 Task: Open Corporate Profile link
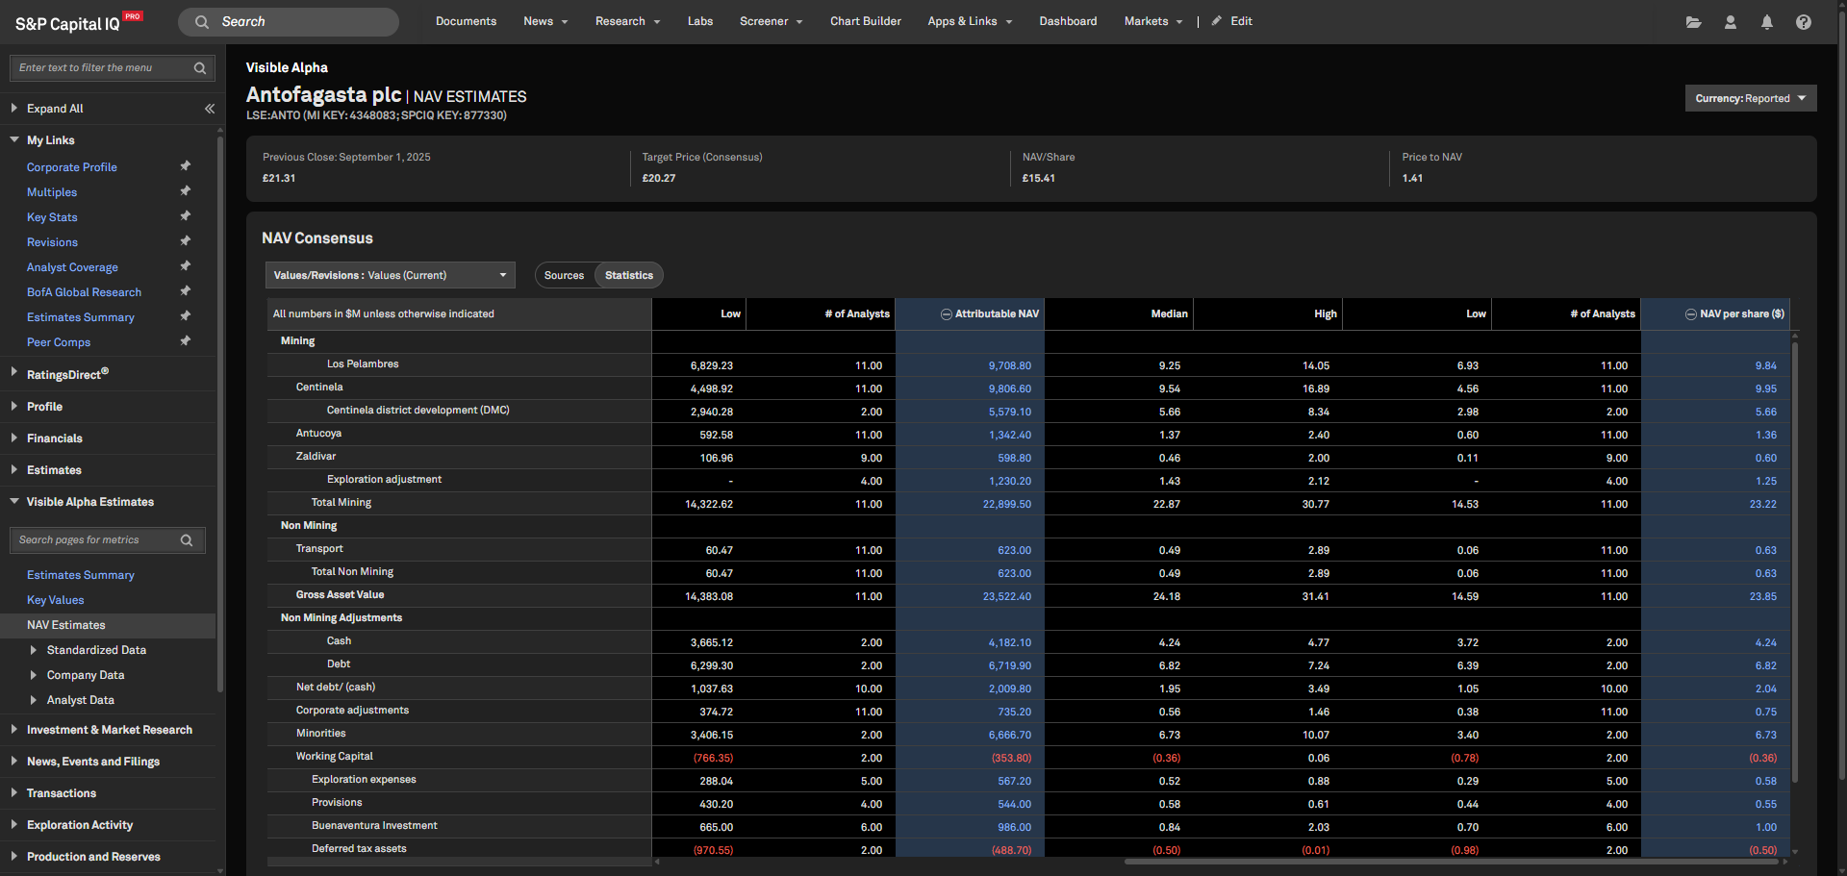(72, 167)
